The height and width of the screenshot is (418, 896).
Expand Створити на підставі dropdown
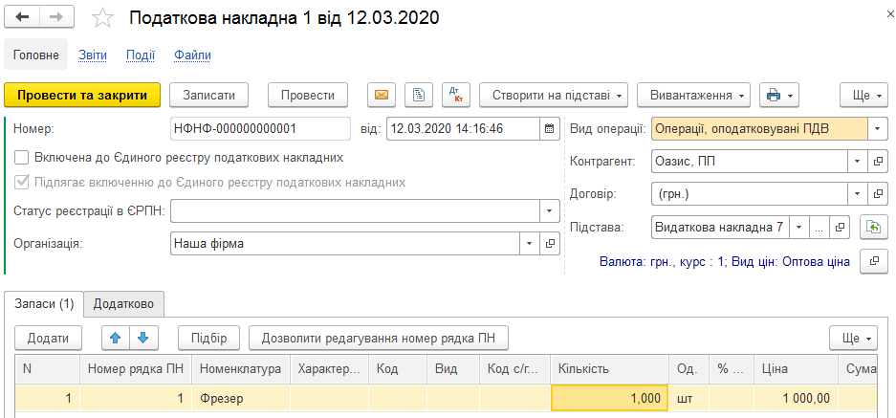click(553, 96)
